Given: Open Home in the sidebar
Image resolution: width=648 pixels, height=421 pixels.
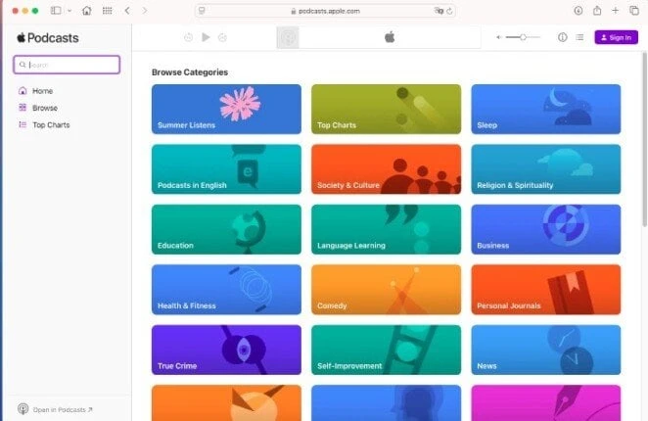Looking at the screenshot, I should tap(42, 91).
